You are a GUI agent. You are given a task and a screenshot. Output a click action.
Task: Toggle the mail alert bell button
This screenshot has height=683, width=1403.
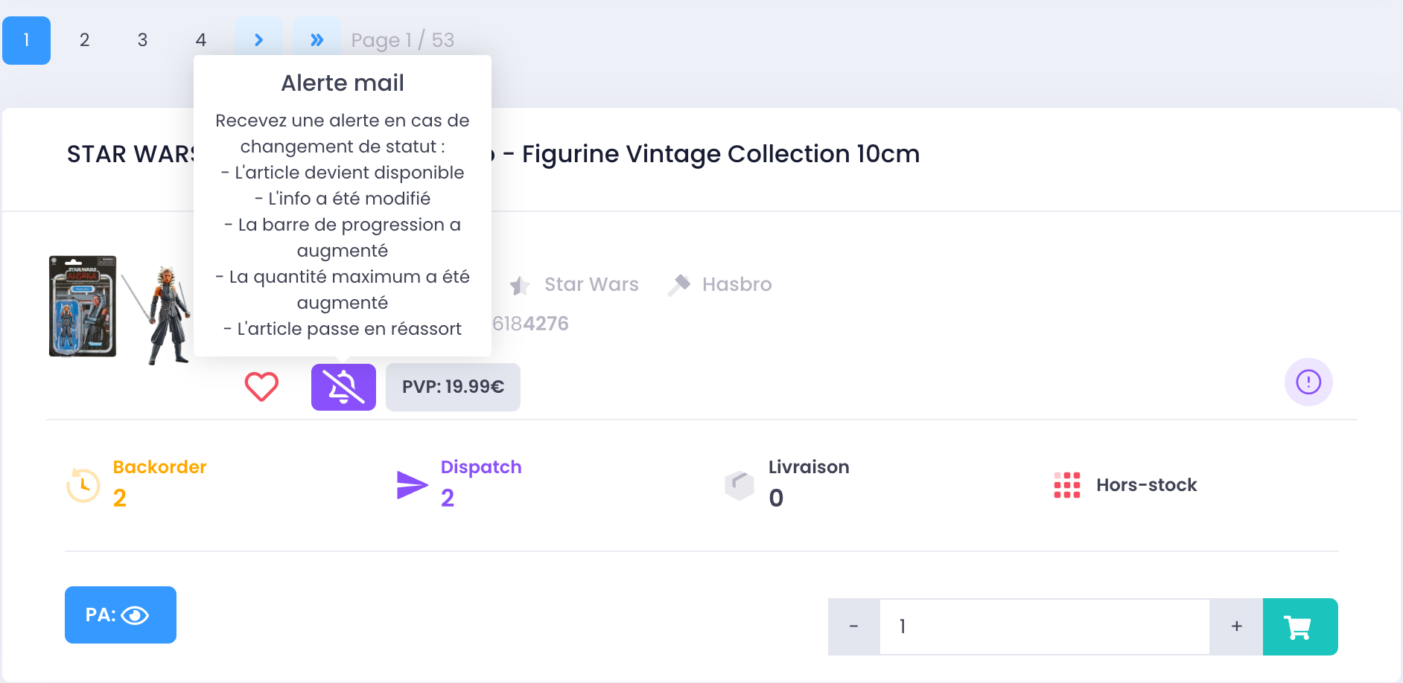coord(343,387)
